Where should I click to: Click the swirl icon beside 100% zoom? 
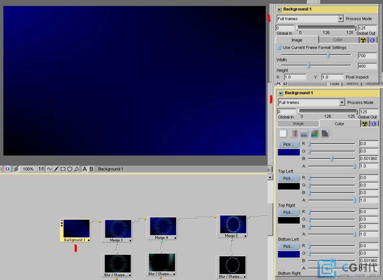(16, 169)
